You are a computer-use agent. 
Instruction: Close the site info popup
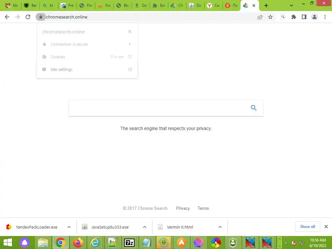point(130,31)
